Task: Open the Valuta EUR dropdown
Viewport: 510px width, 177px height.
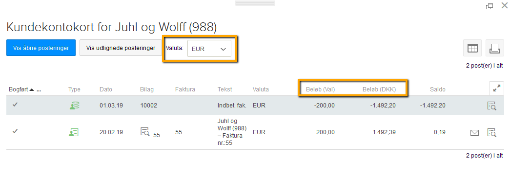Action: coord(209,49)
